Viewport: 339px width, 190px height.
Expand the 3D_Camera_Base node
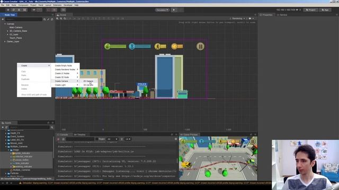pos(7,31)
